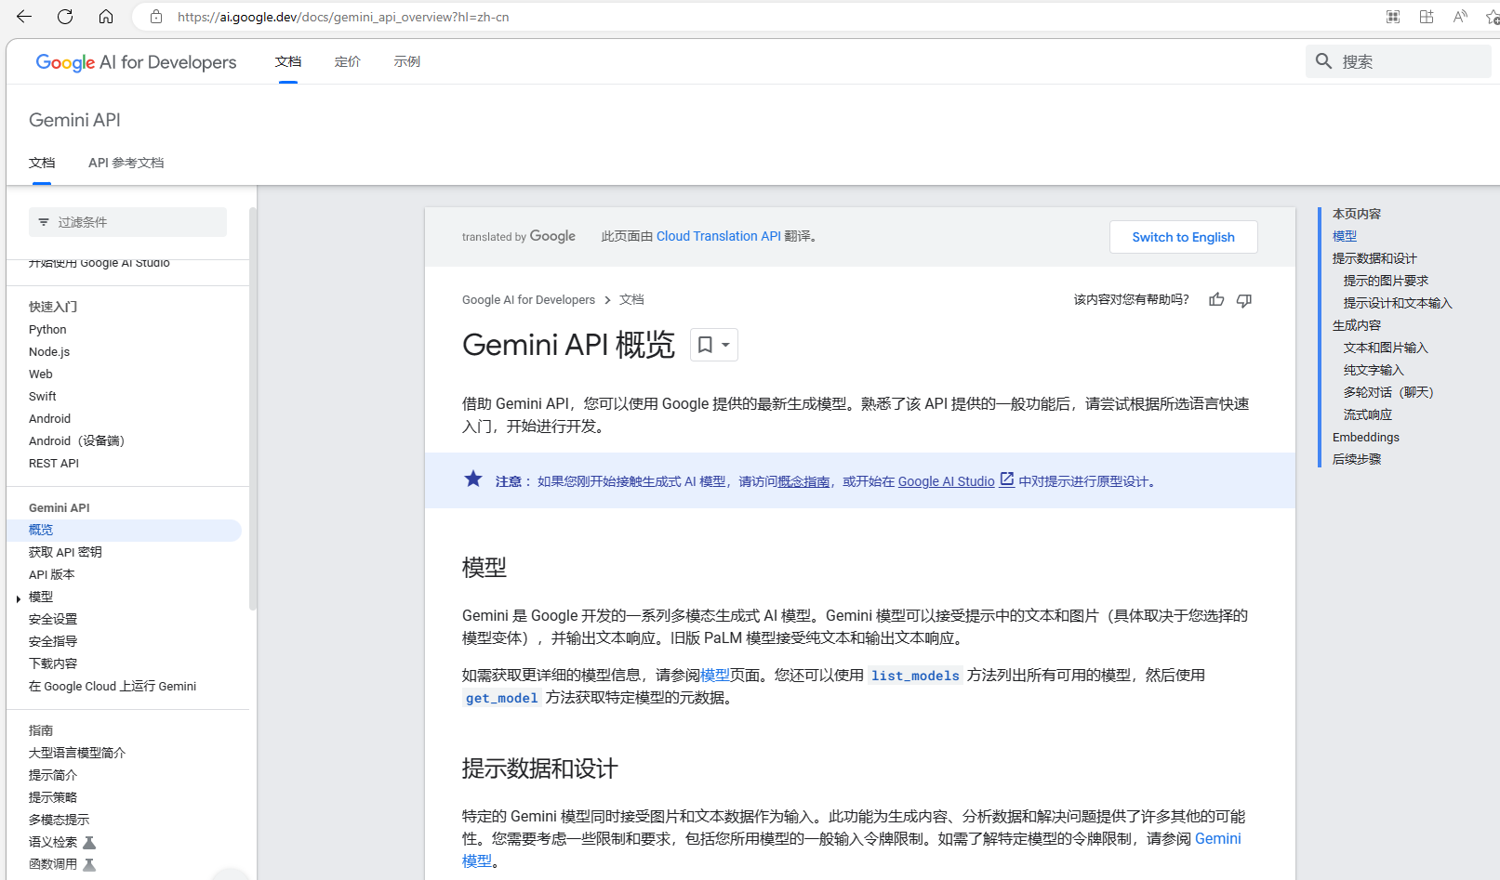
Task: Click the external link icon after Google AI Studio
Action: click(1006, 480)
